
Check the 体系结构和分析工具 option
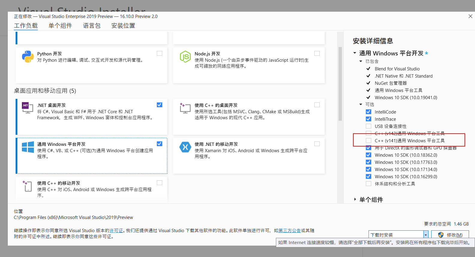point(369,184)
